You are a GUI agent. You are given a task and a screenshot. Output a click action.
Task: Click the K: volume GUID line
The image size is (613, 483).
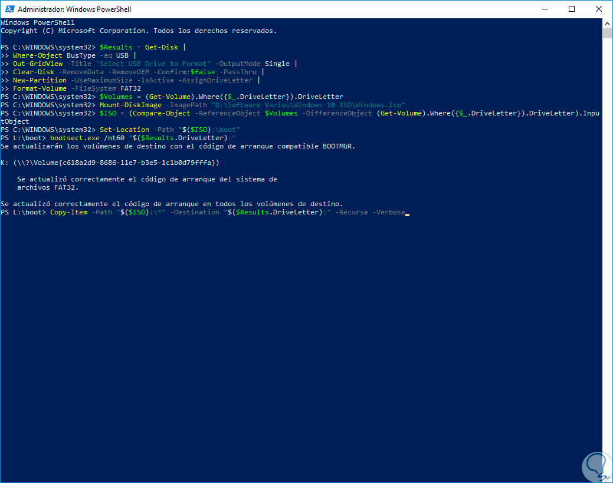[x=110, y=163]
